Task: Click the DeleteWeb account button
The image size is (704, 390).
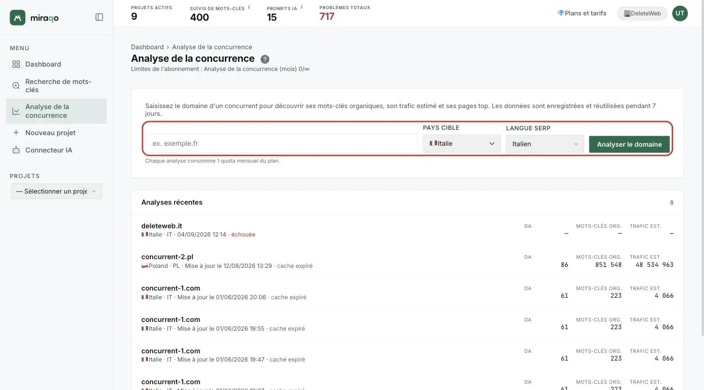Action: tap(642, 14)
